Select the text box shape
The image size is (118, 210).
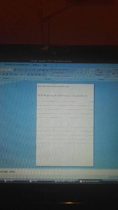pyautogui.click(x=75, y=70)
